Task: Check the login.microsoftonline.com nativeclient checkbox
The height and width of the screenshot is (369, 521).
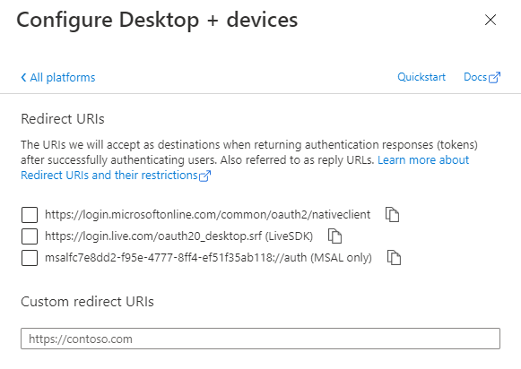Action: coord(30,215)
